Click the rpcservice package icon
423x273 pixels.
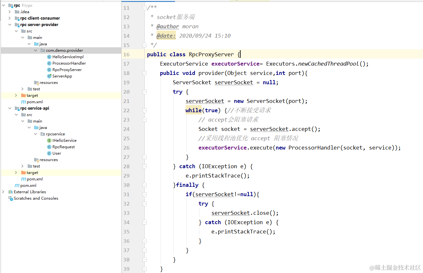coord(43,134)
